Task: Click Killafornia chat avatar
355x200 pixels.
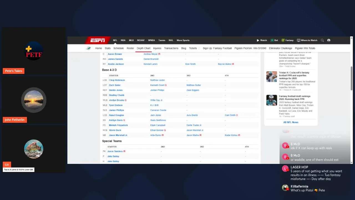Action: click(285, 187)
